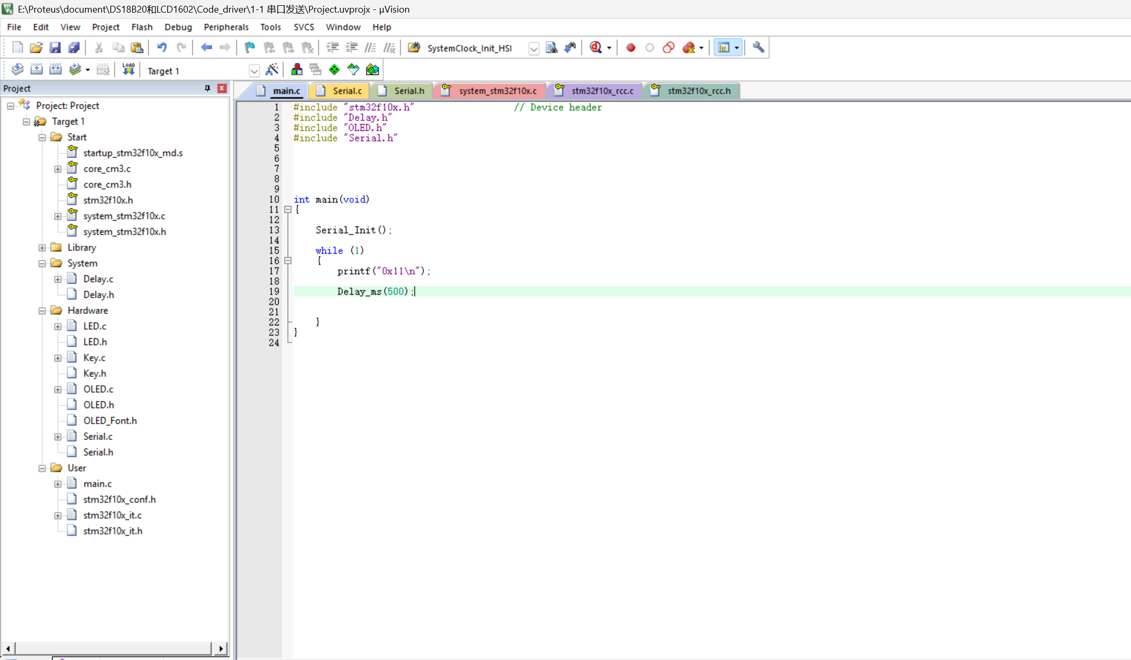Select stm32f10x_conf.h in User folder
Viewport: 1131px width, 660px height.
(119, 499)
